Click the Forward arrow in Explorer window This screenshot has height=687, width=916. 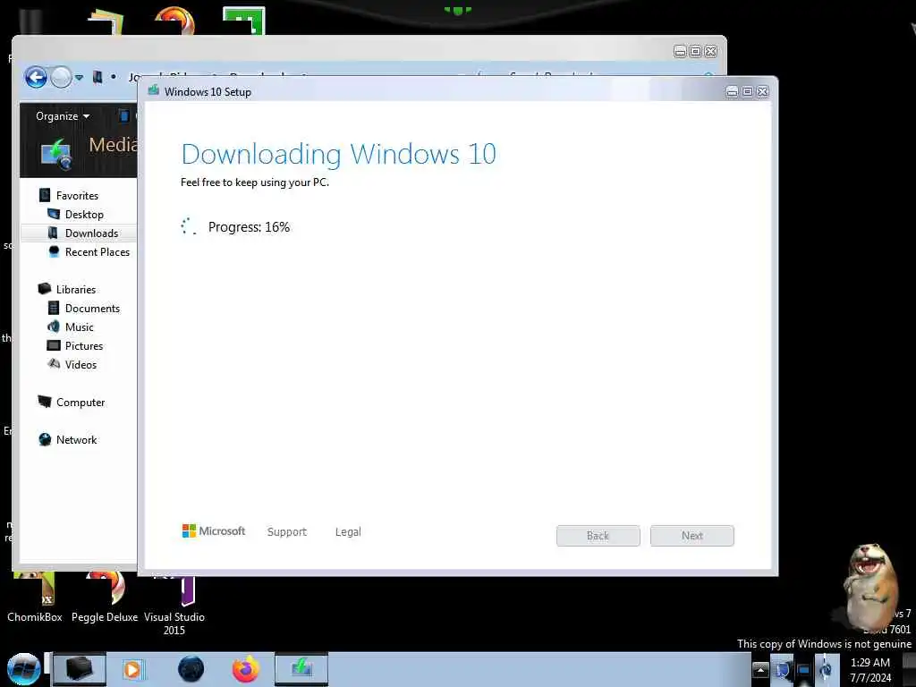point(62,77)
